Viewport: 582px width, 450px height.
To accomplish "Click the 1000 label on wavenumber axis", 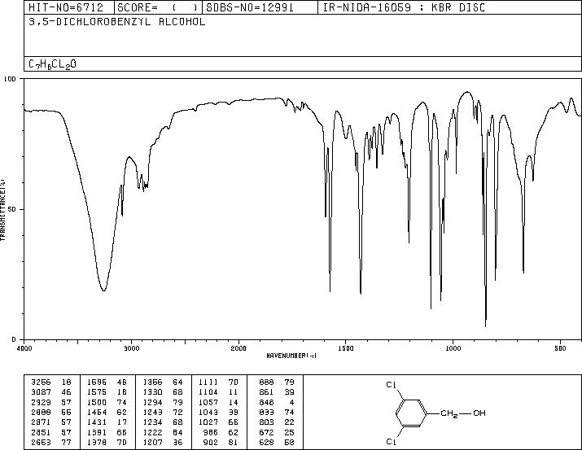I will (x=453, y=348).
